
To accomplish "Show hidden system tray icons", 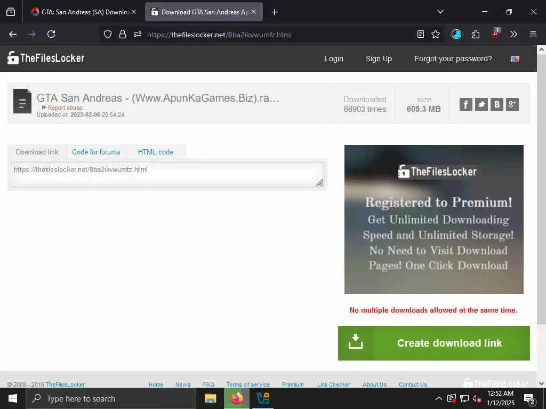I will point(439,398).
